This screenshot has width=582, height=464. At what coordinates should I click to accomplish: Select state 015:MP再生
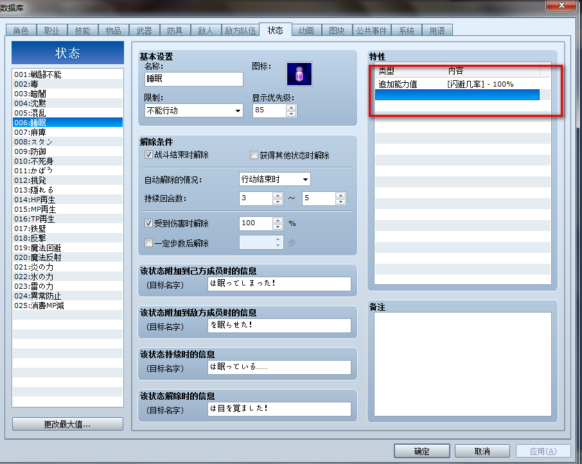click(x=67, y=209)
